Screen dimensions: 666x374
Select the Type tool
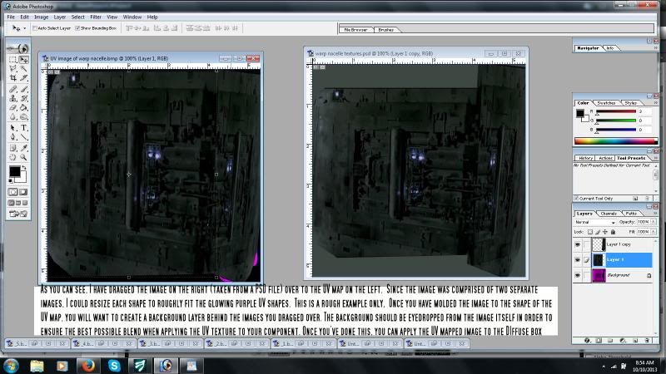[x=24, y=126]
